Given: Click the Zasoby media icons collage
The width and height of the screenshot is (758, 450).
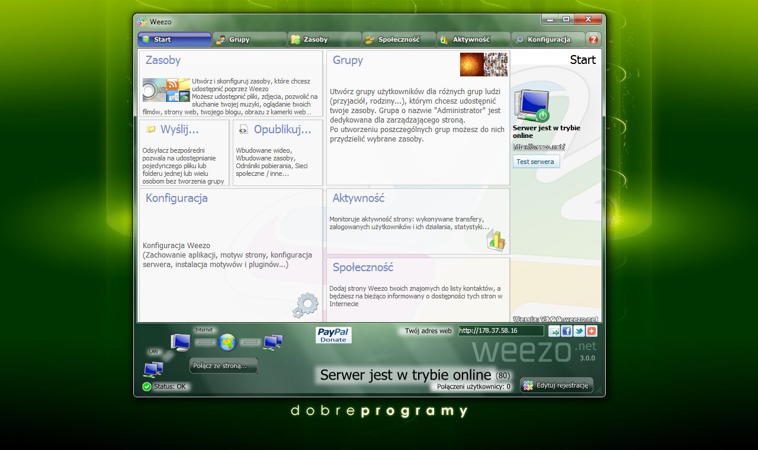Looking at the screenshot, I should click(x=166, y=90).
